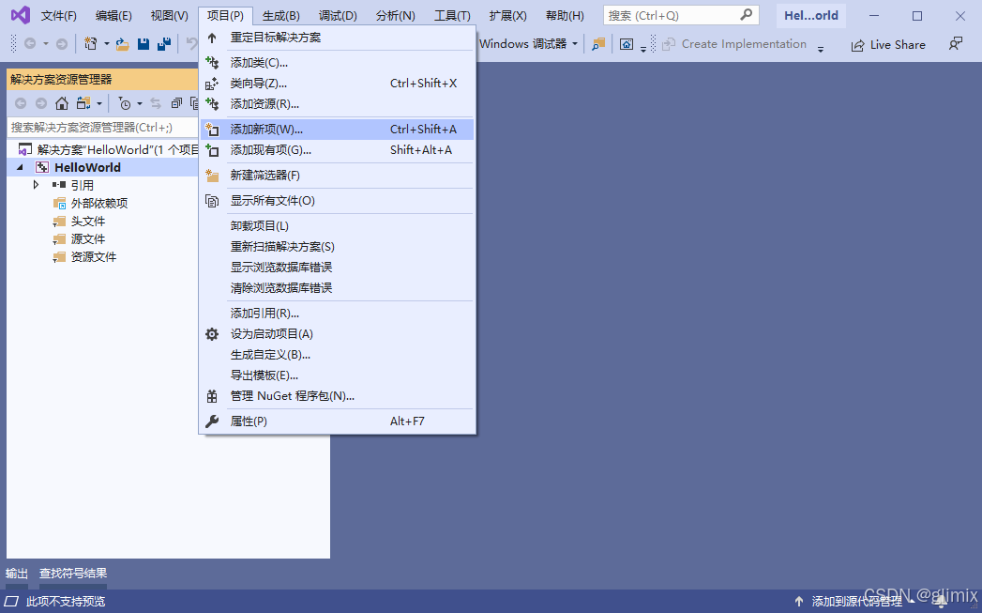Click the Open New File toolbar icon
The image size is (982, 613).
pos(89,43)
